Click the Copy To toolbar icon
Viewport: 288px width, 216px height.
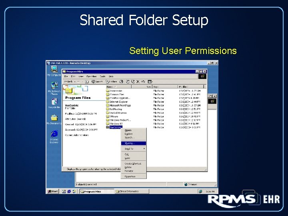click(x=133, y=82)
